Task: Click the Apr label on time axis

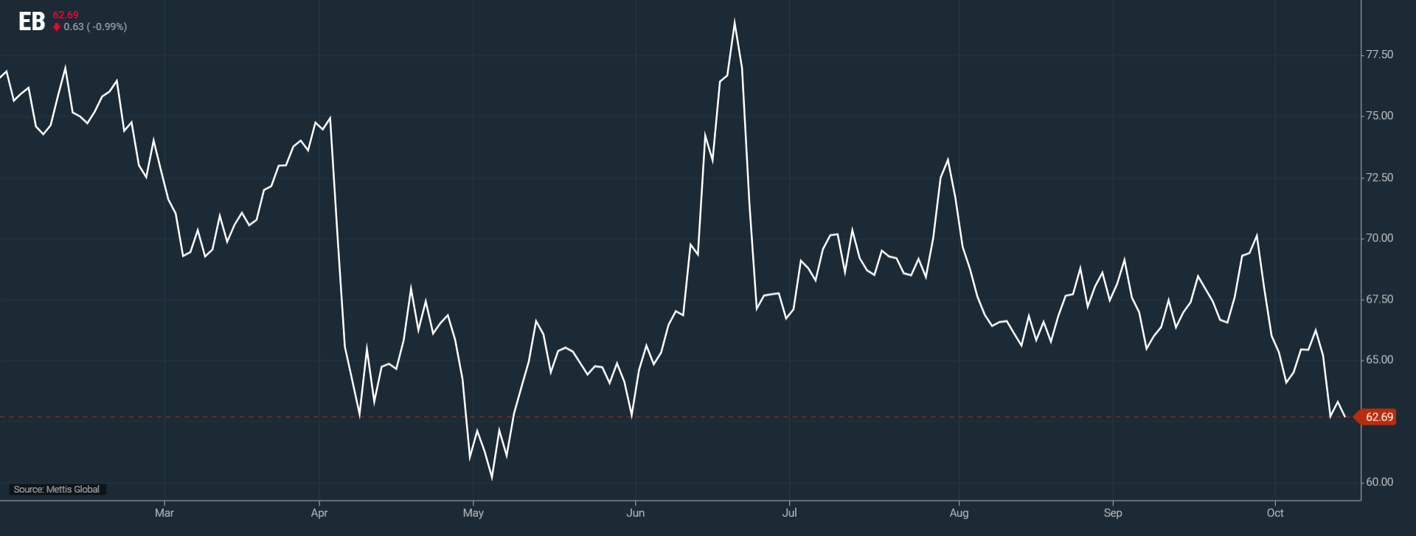Action: pos(319,513)
